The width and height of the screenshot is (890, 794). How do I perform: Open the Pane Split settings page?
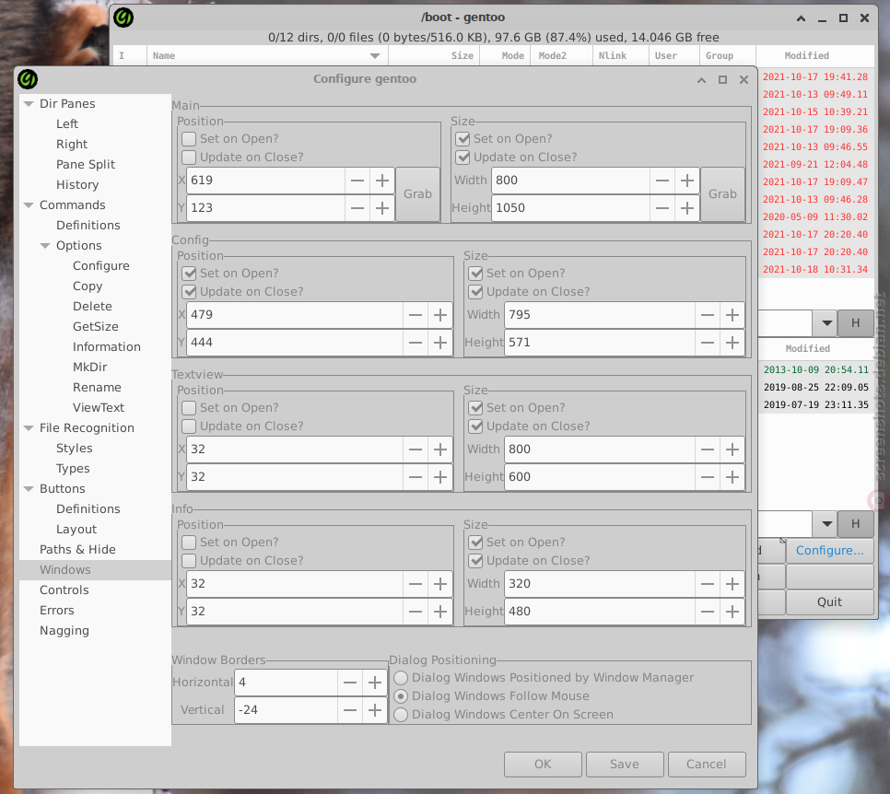85,165
